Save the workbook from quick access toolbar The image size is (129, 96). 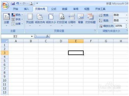click(13, 4)
